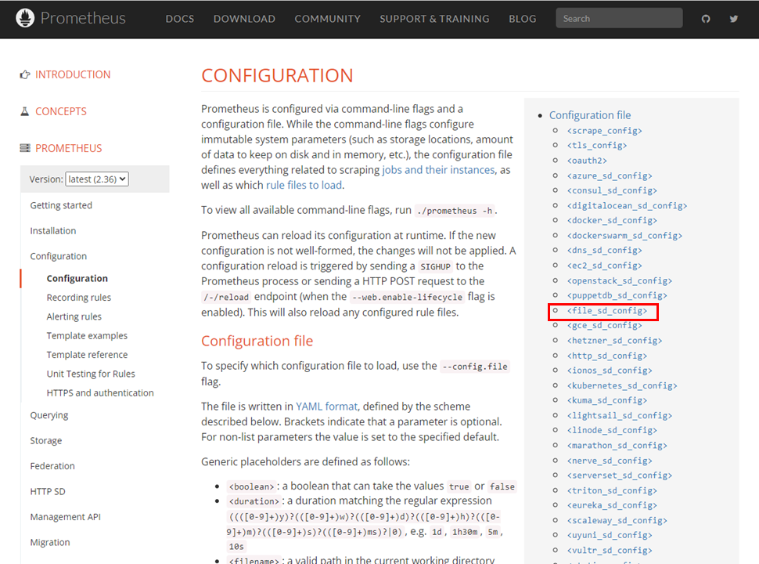
Task: Open Management API in sidebar
Action: [x=66, y=516]
